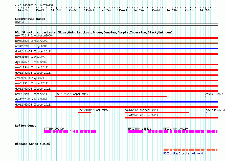Select the nsv612964 (Cooper2011) red bar
This screenshot has width=225, height=161.
157,112
